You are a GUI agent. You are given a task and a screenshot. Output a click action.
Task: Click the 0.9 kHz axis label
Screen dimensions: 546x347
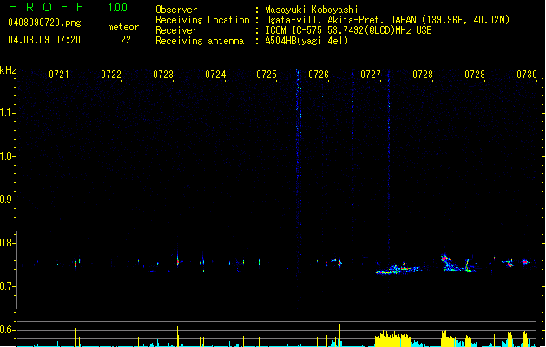[6, 200]
